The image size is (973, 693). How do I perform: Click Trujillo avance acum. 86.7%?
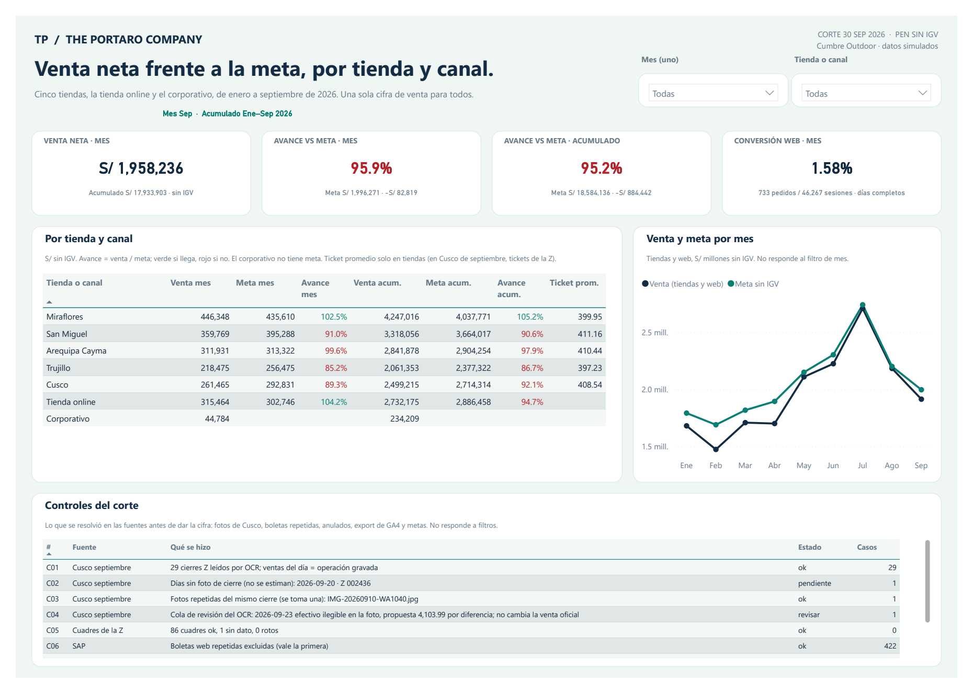[x=532, y=368]
